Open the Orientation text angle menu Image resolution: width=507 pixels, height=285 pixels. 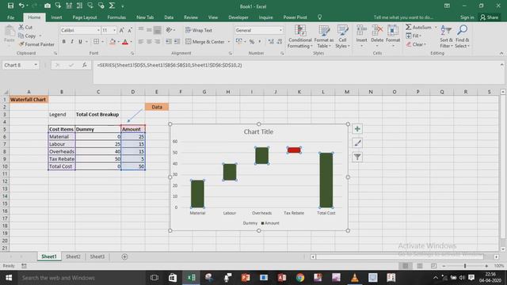(170, 30)
